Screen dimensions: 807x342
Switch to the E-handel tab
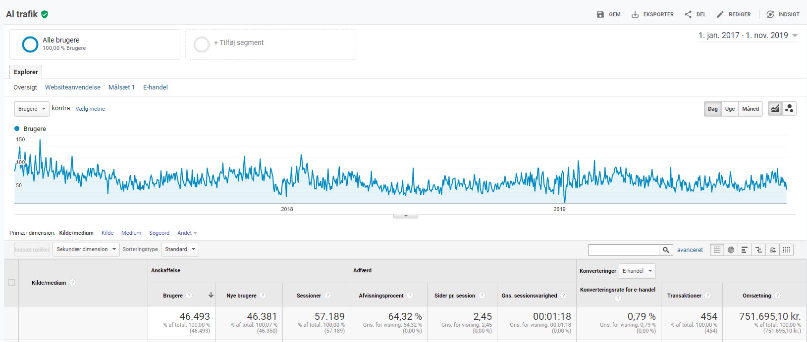pos(155,87)
